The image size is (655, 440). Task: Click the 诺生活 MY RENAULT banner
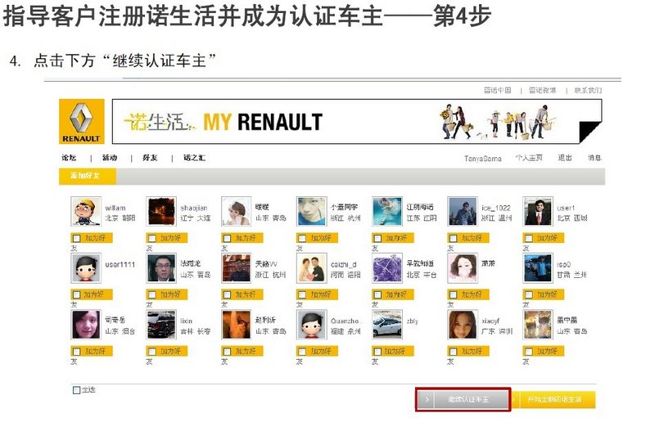[x=357, y=122]
